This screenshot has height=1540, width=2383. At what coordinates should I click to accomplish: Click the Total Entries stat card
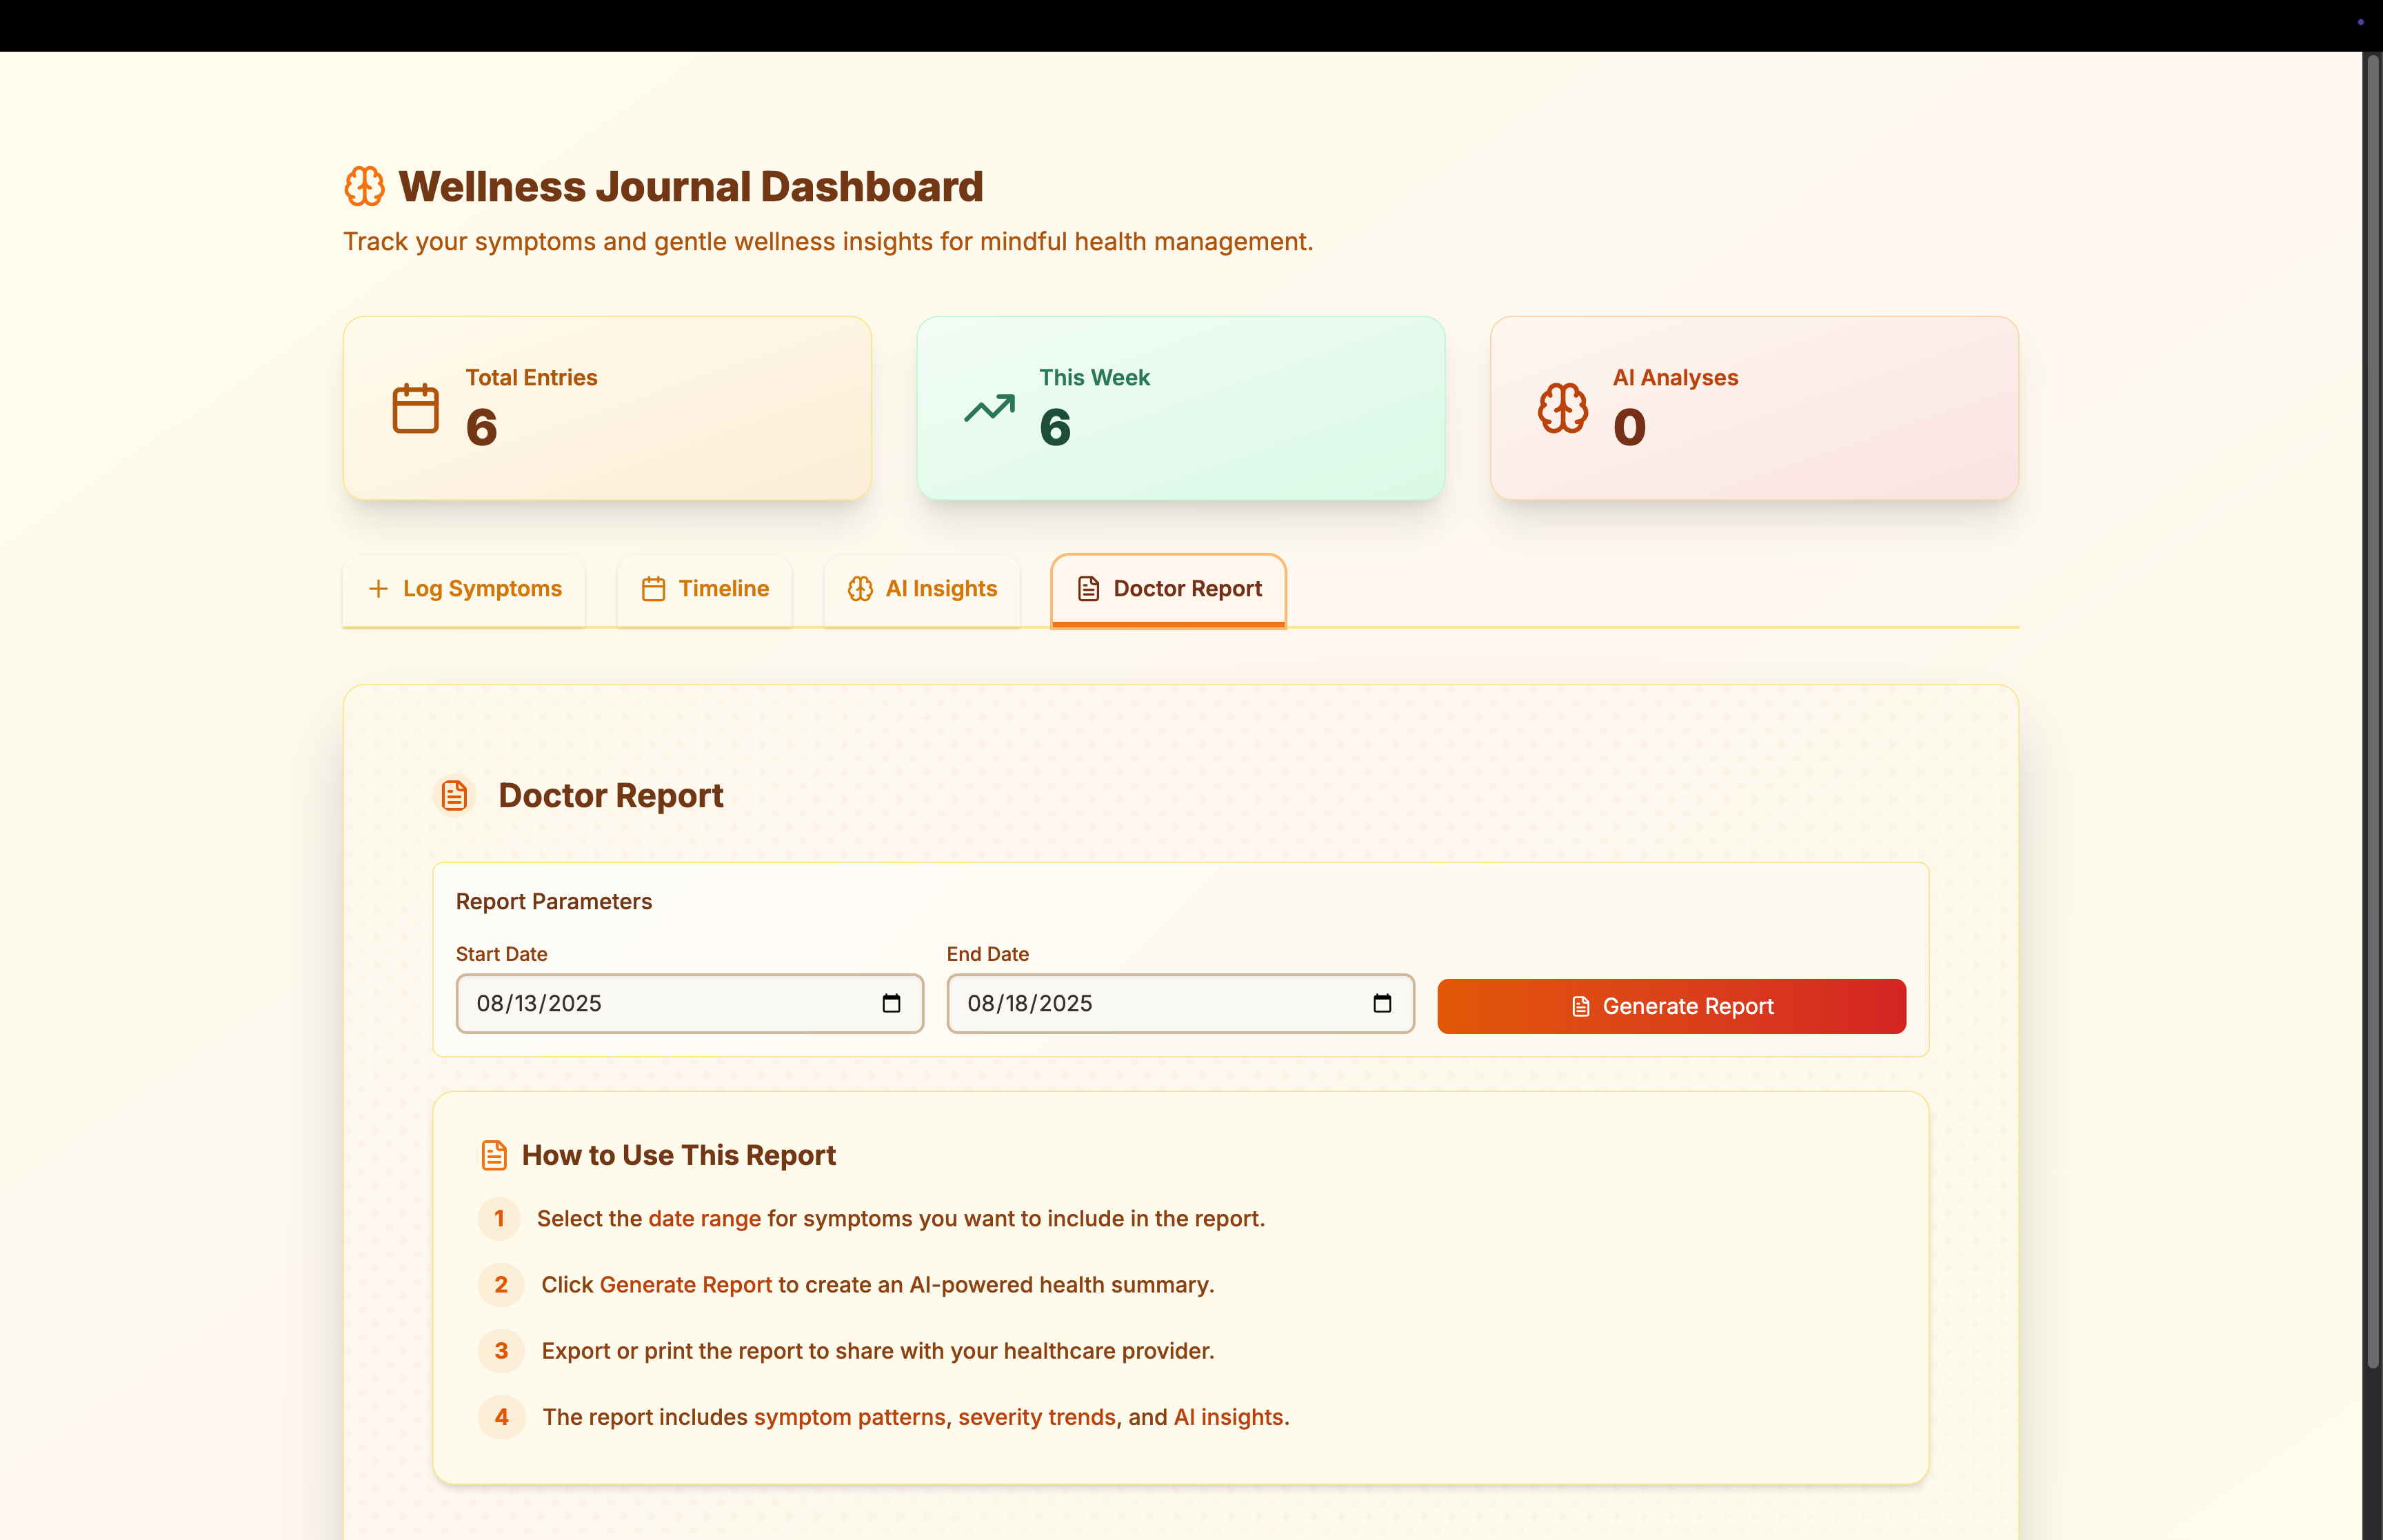point(607,408)
